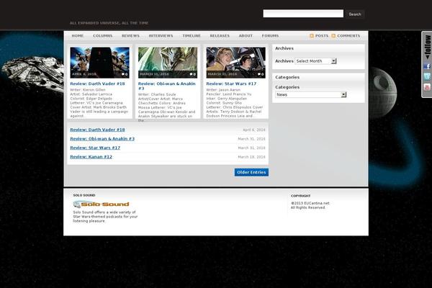Click the date 'March 10, 2016' in list
Image resolution: width=432 pixels, height=288 pixels.
point(251,157)
